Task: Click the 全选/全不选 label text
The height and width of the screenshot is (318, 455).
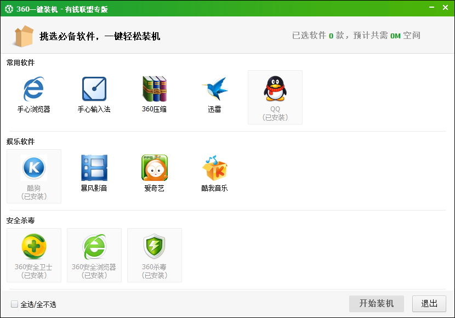Action: 38,304
